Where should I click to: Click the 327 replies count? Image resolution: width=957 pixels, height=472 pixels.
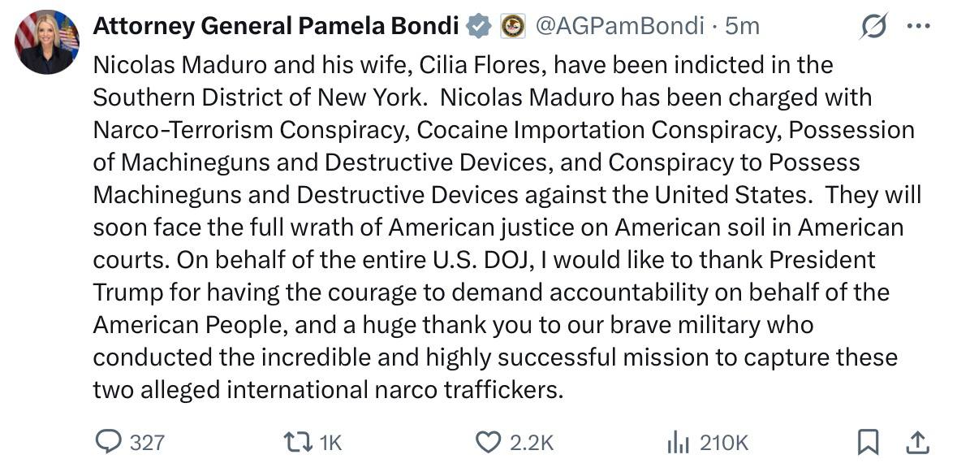pos(147,442)
